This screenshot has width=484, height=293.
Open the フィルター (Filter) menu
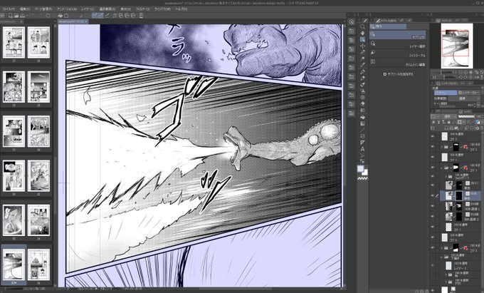click(x=143, y=9)
